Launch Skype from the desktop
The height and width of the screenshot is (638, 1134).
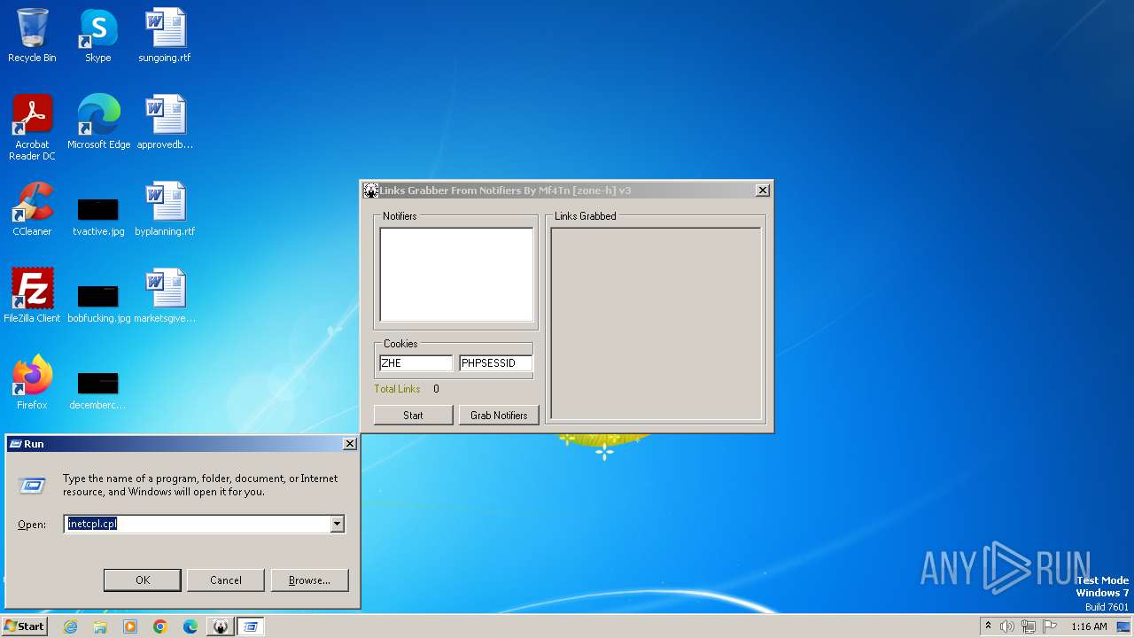click(98, 35)
